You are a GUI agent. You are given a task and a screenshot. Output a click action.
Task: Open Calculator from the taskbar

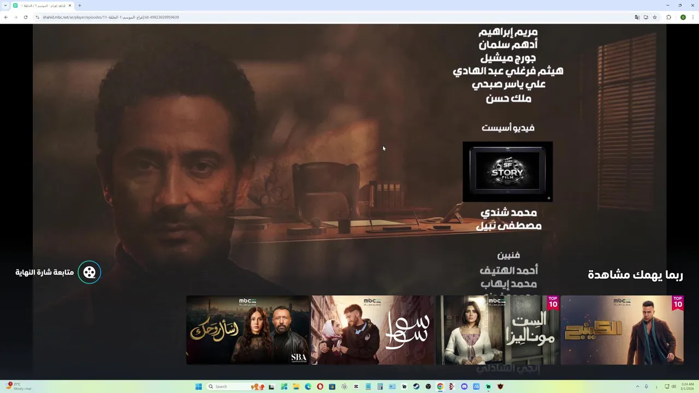(x=380, y=386)
